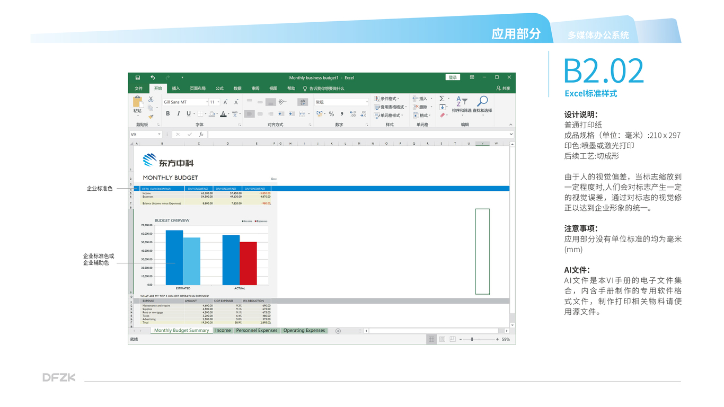This screenshot has width=724, height=407.
Task: Undo the last action
Action: point(153,77)
